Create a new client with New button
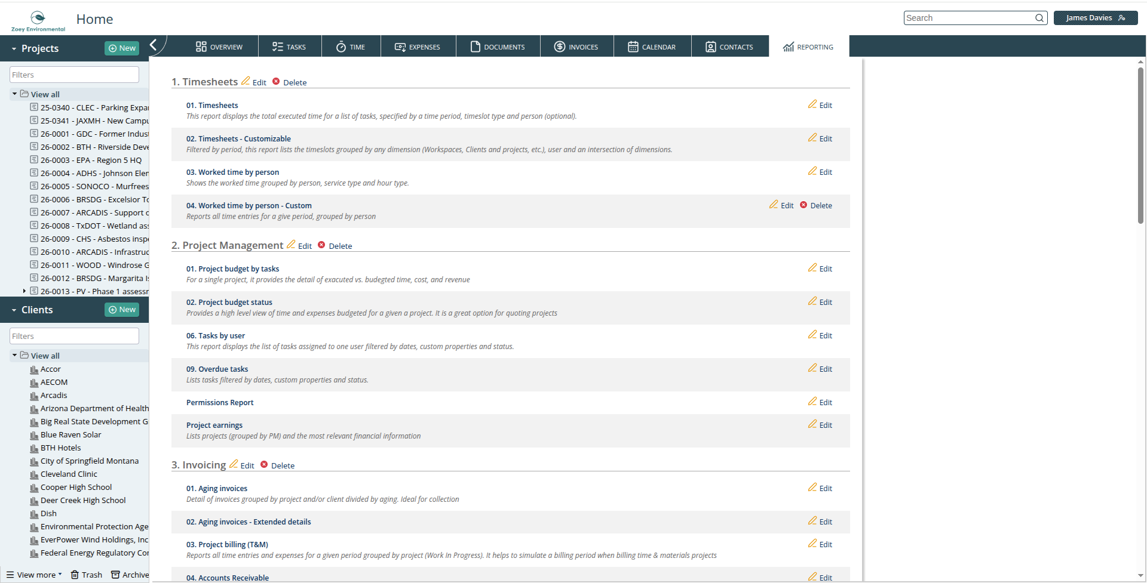 [122, 310]
